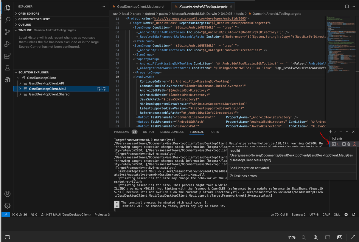Expand the GSSDDESKTOPCLIENT folder section

click(61, 19)
